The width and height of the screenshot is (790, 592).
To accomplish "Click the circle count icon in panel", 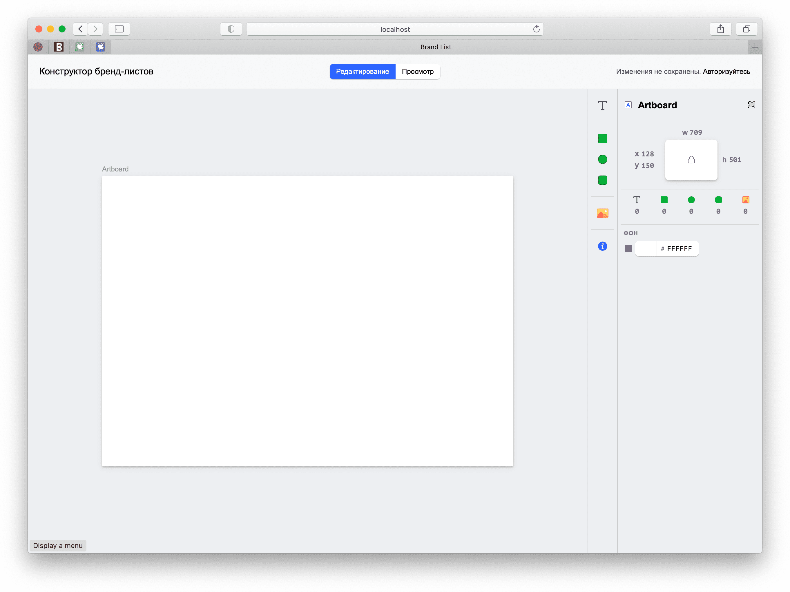I will tap(691, 200).
